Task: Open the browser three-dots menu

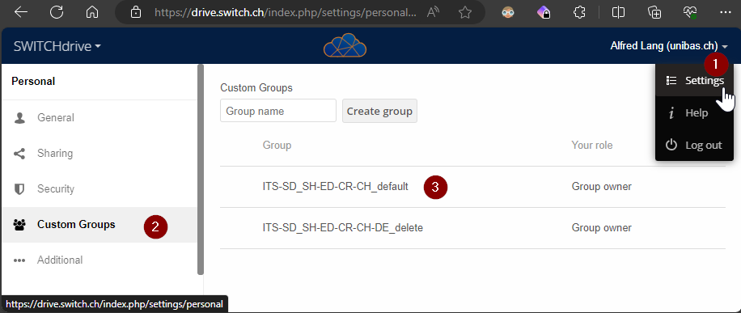Action: click(725, 13)
